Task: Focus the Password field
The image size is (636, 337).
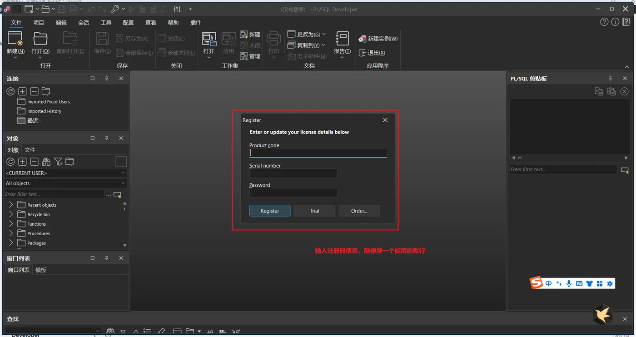Action: tap(293, 193)
